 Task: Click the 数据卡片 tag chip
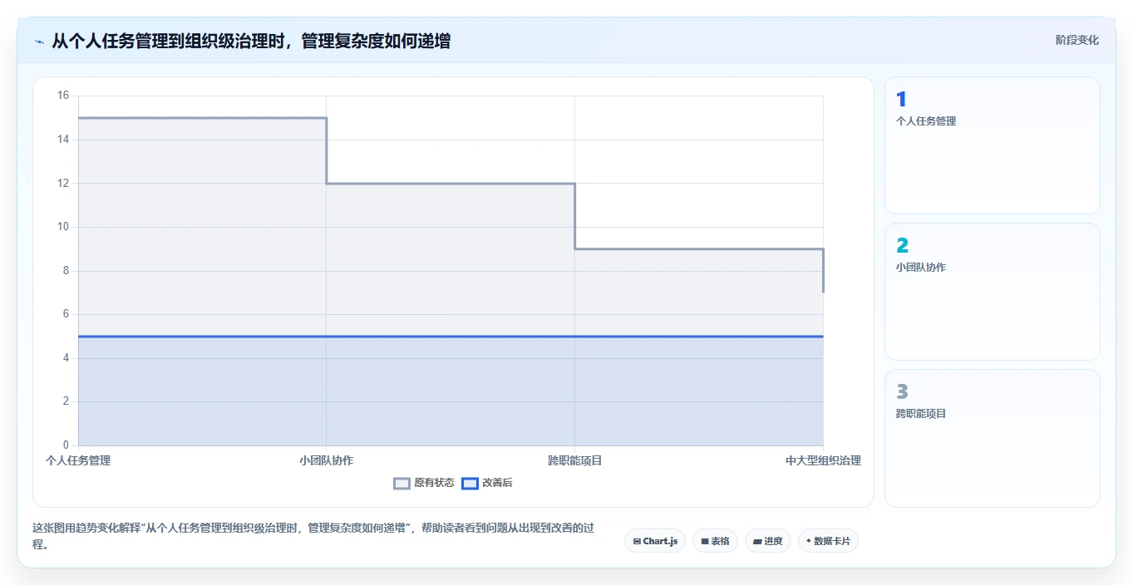tap(828, 541)
